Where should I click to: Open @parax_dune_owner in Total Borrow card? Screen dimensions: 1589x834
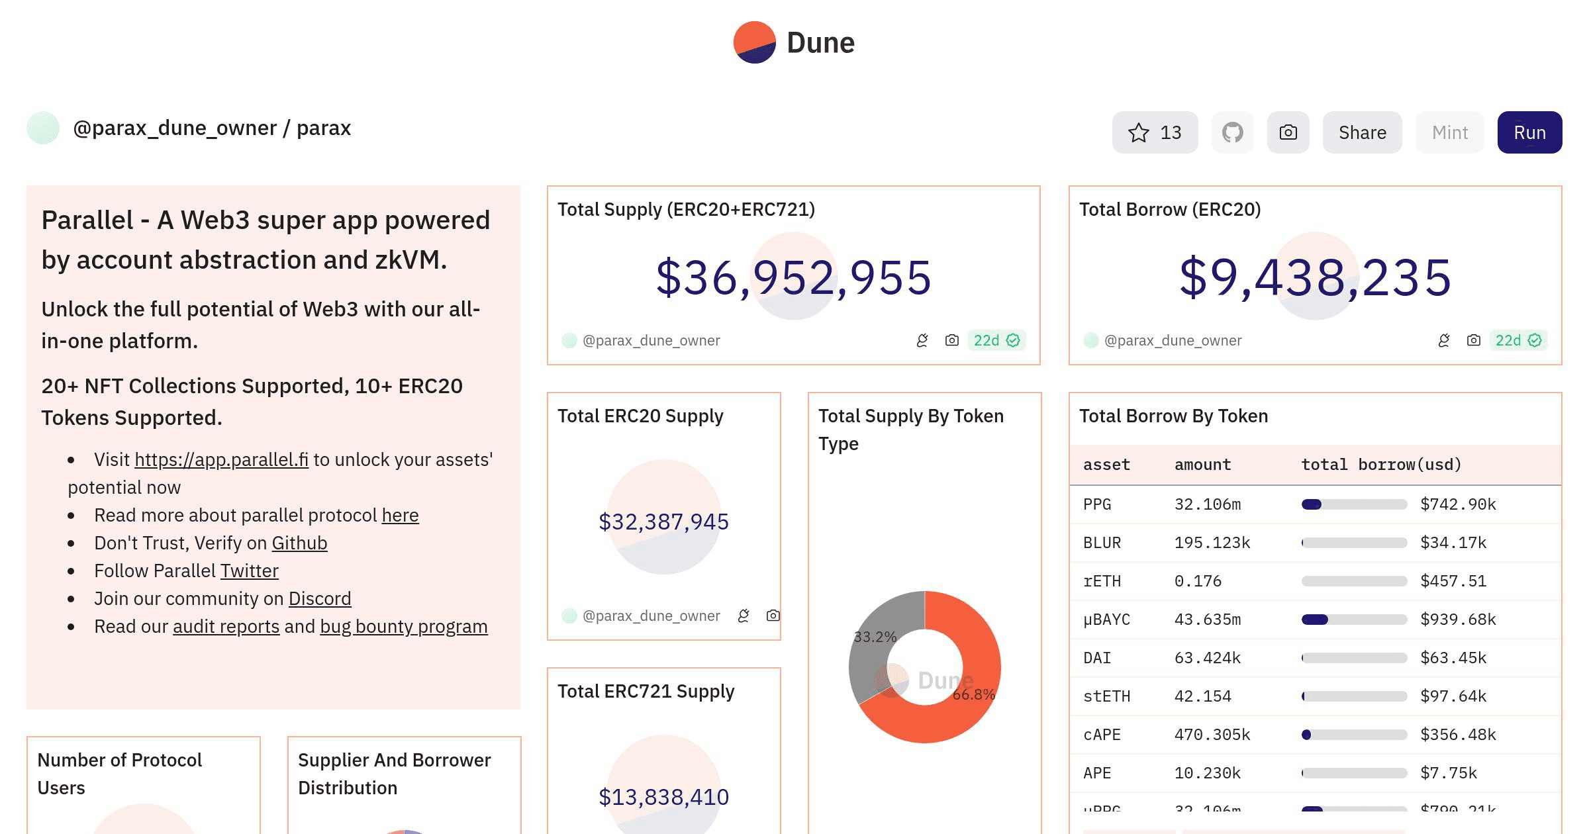point(1173,340)
